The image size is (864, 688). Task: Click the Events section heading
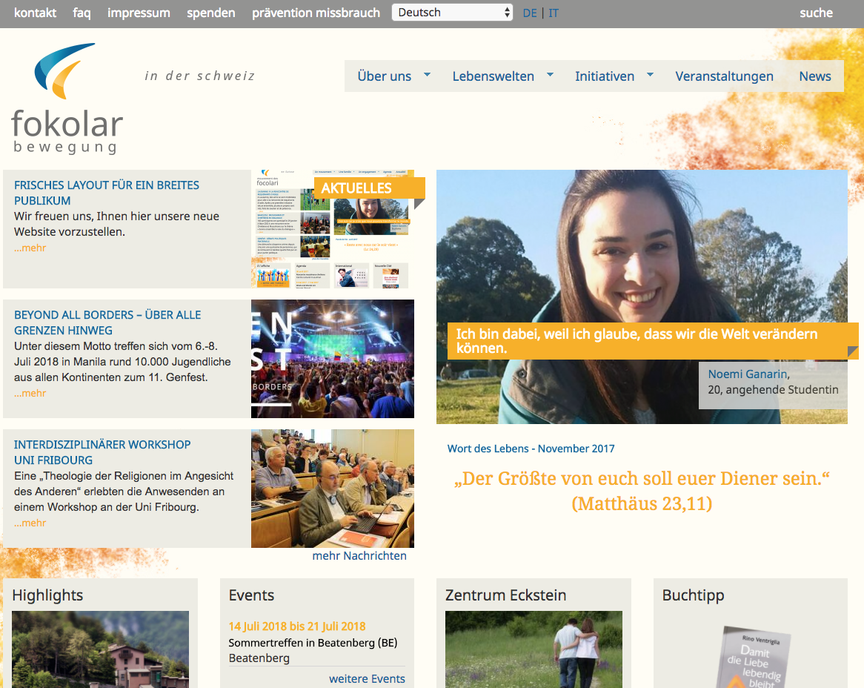[251, 595]
